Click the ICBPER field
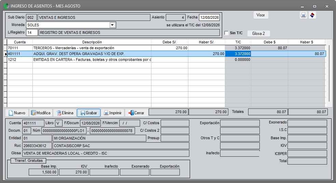This screenshot has height=183, width=336. (307, 153)
